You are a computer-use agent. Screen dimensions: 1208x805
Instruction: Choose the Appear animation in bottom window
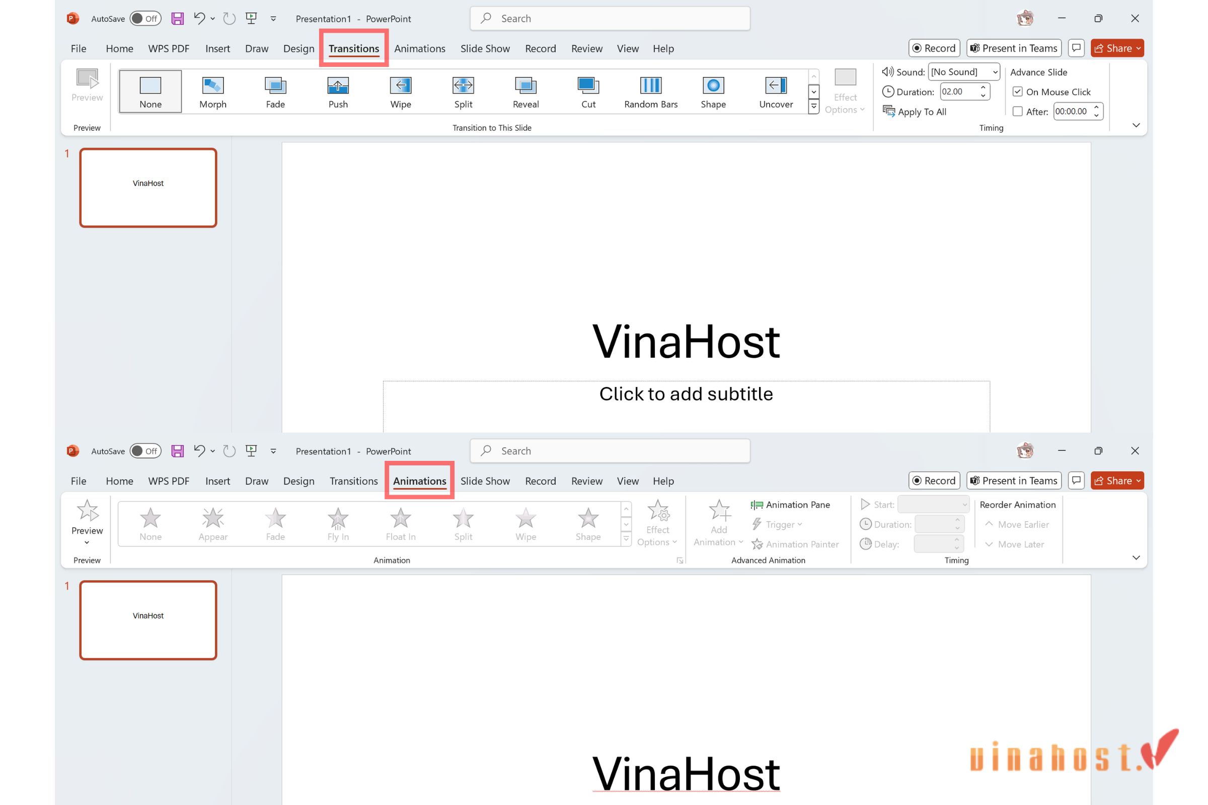click(212, 524)
